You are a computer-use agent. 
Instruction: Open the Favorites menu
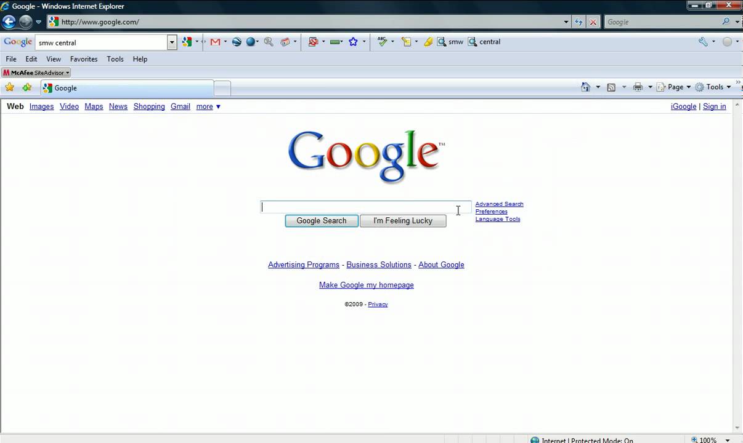(x=84, y=59)
